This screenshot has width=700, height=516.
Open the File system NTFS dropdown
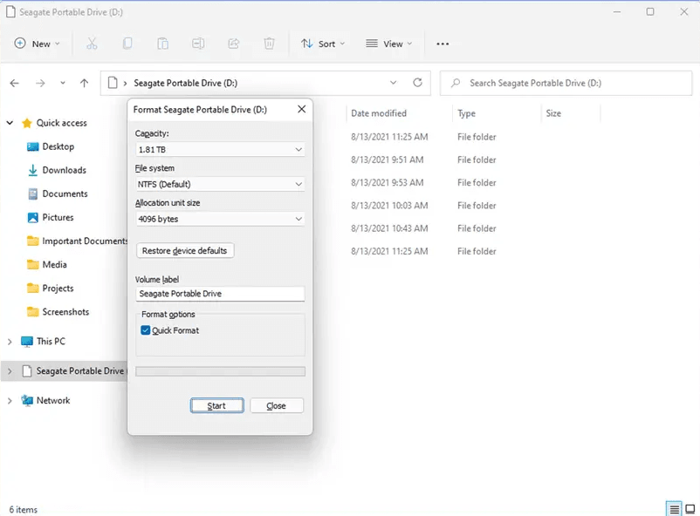point(219,184)
